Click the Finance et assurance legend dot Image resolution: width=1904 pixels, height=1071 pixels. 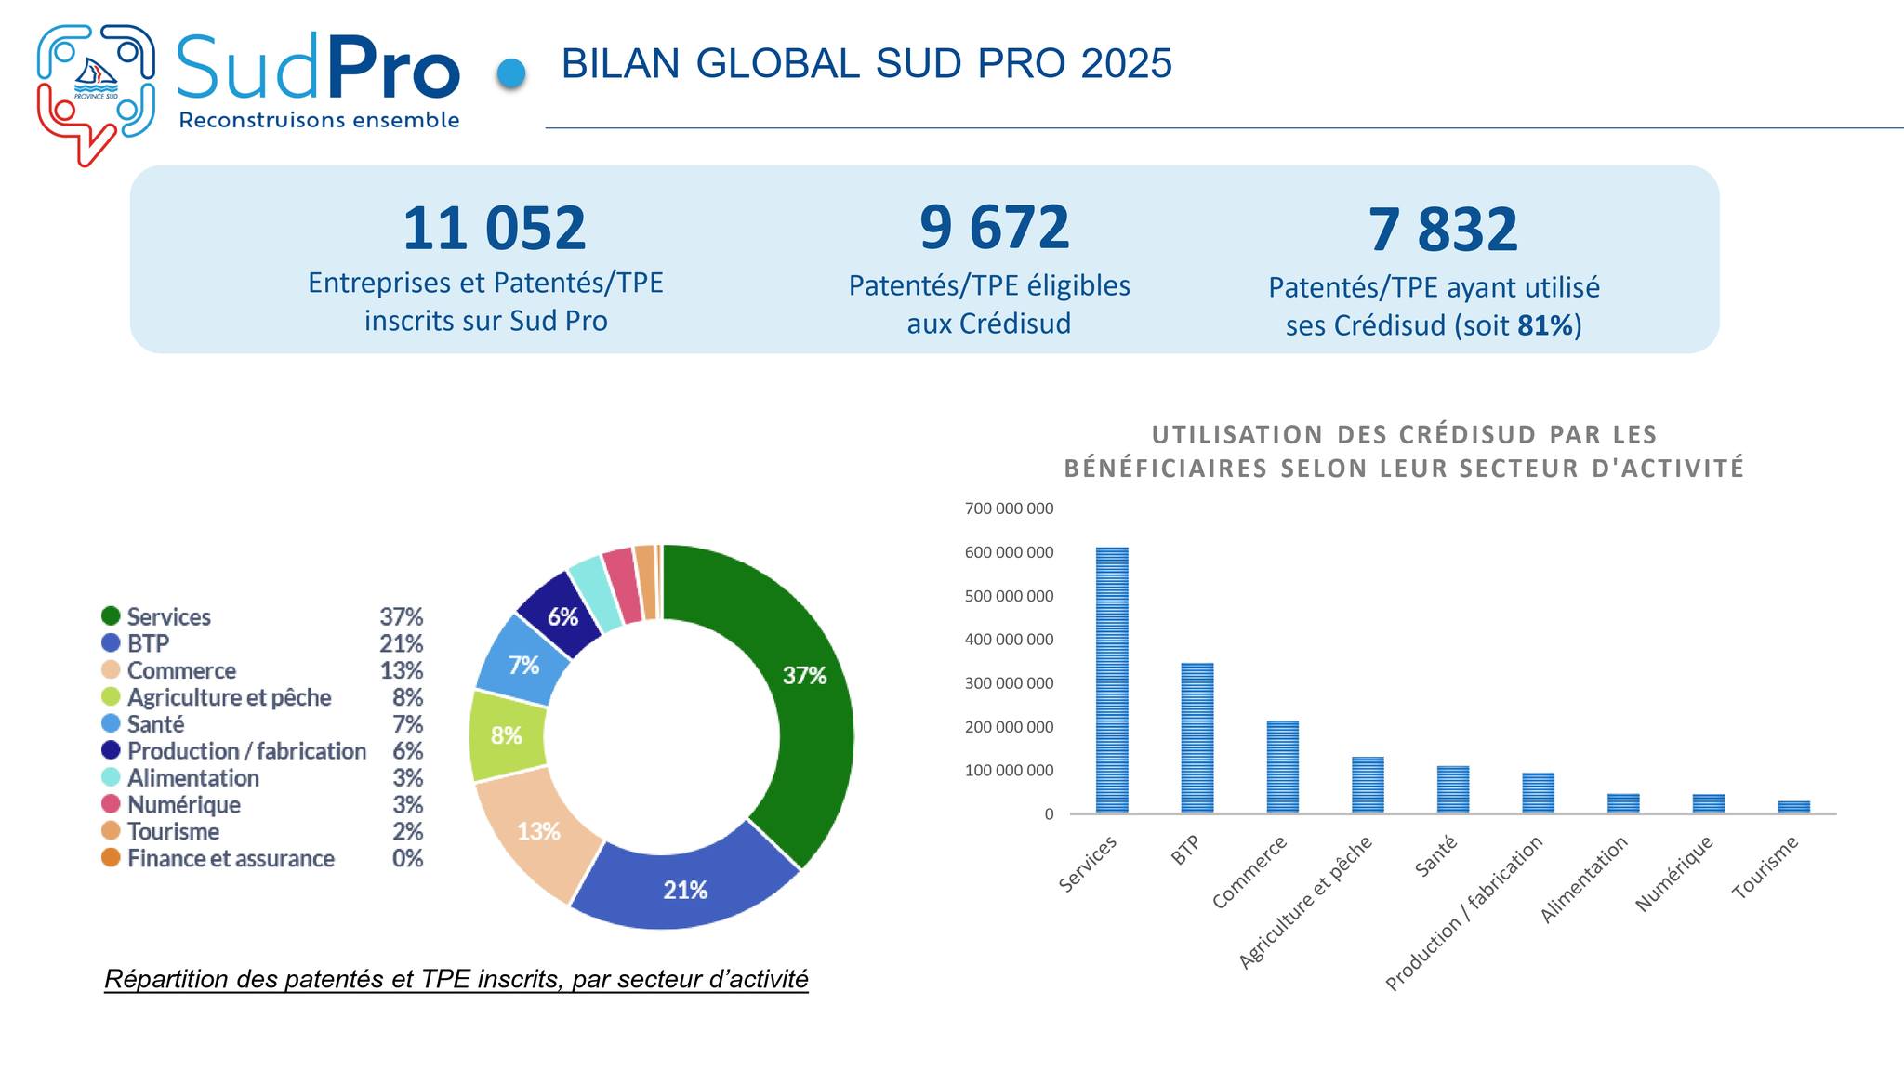pyautogui.click(x=112, y=858)
